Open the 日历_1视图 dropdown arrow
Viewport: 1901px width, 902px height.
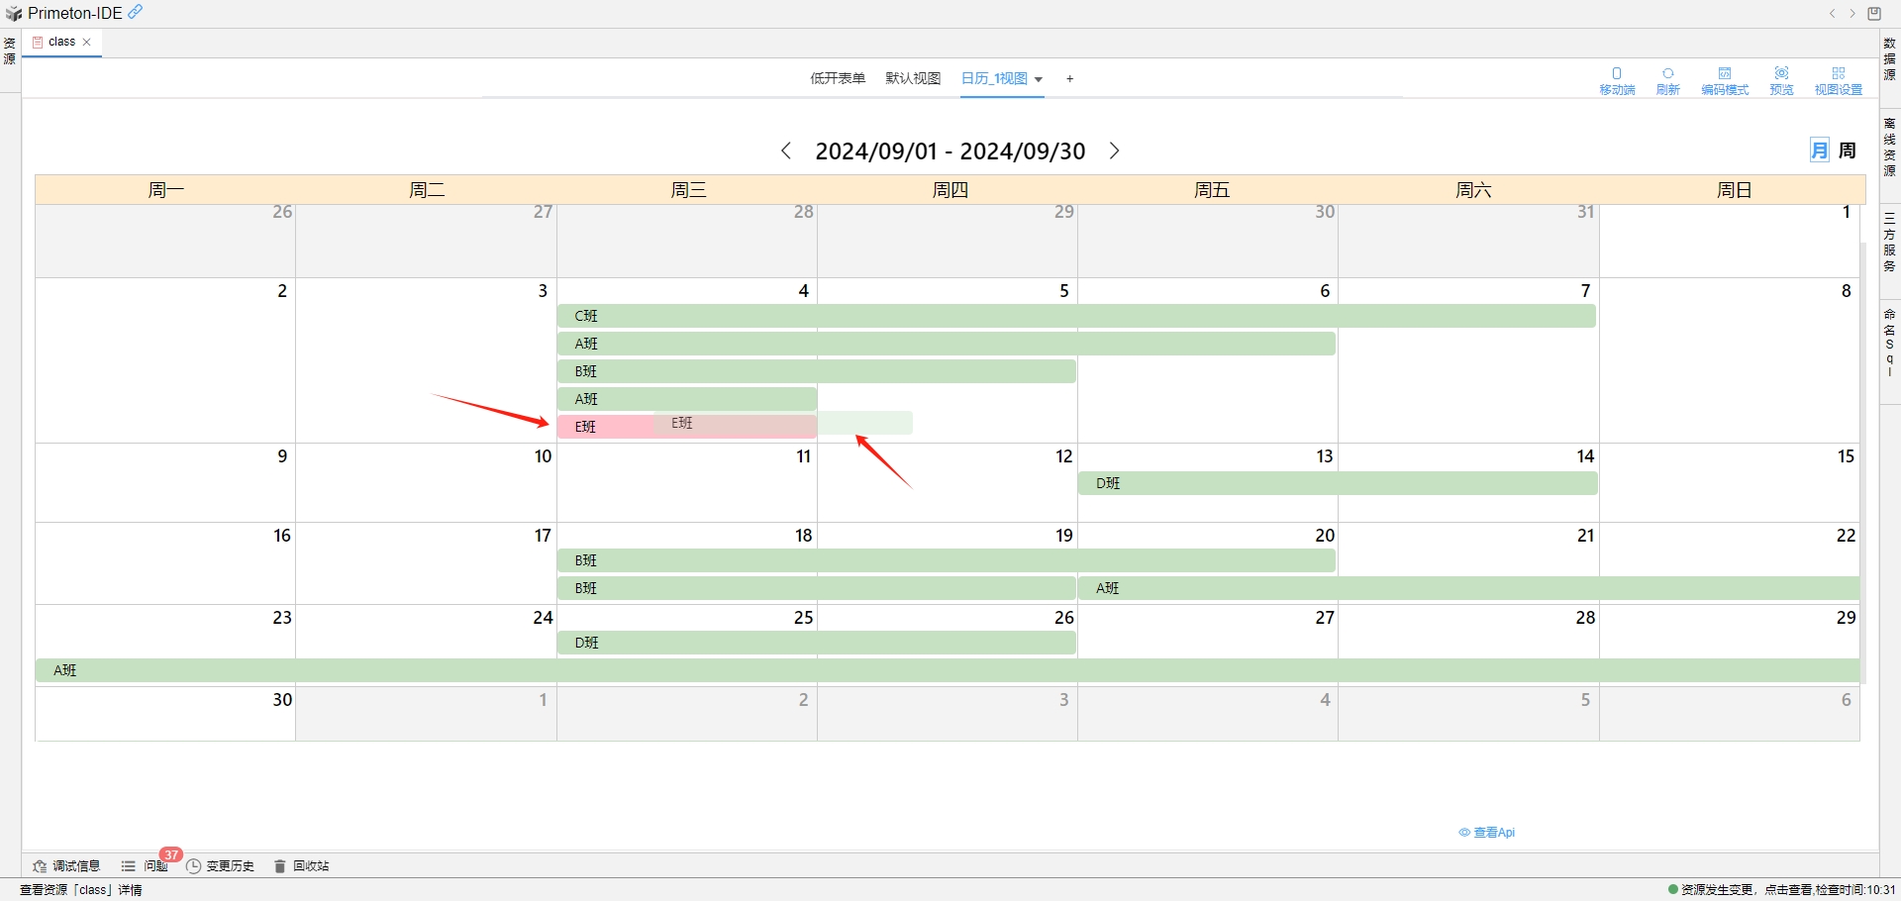1038,79
